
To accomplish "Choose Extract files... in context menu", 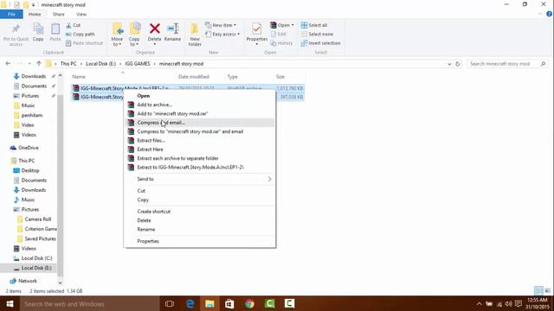I will click(200, 140).
